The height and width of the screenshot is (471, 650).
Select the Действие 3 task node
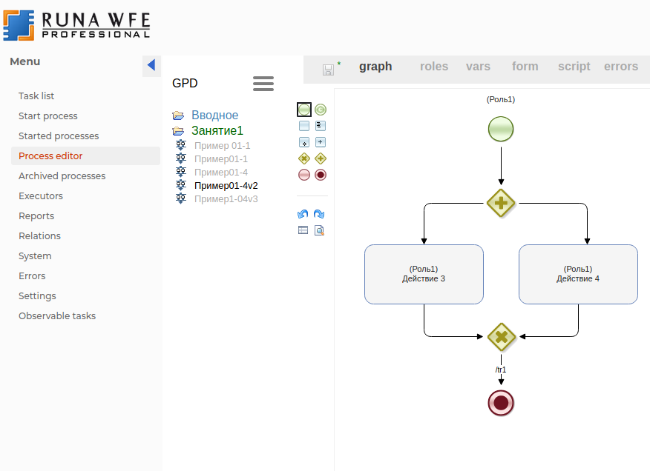(x=424, y=275)
